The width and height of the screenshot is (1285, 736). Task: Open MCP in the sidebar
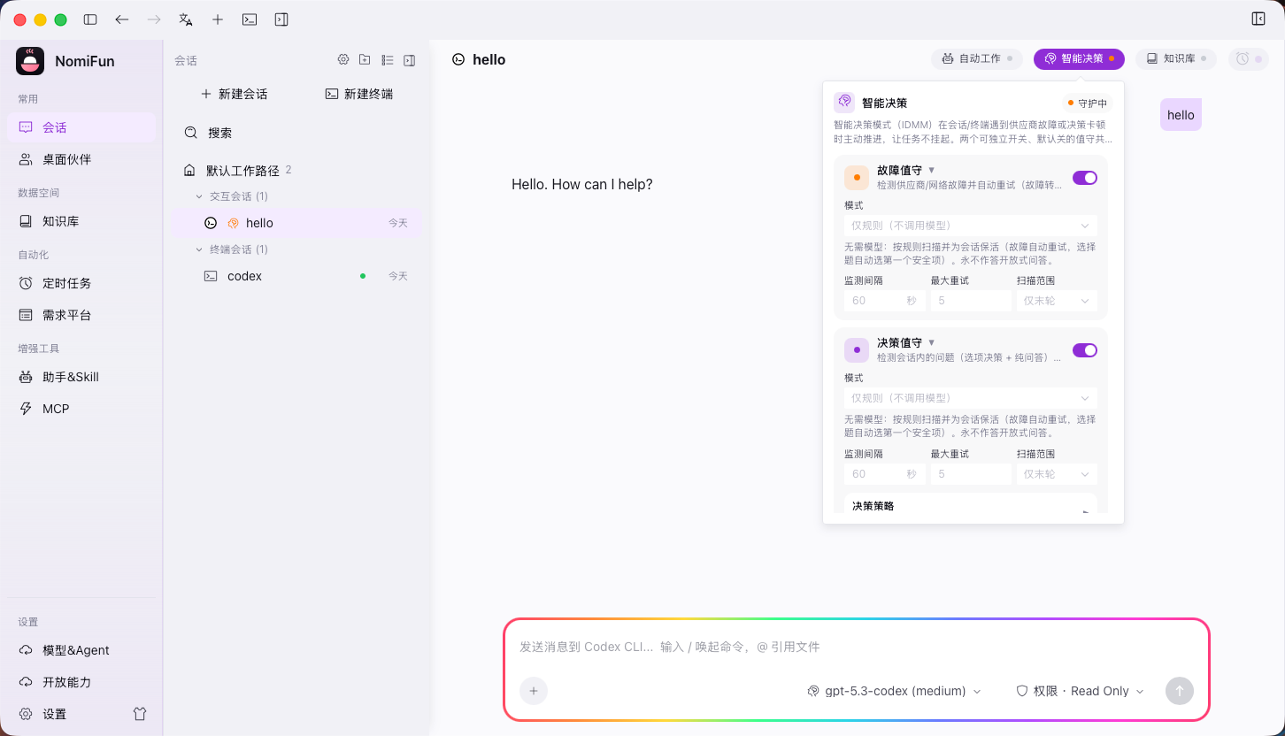pyautogui.click(x=81, y=409)
